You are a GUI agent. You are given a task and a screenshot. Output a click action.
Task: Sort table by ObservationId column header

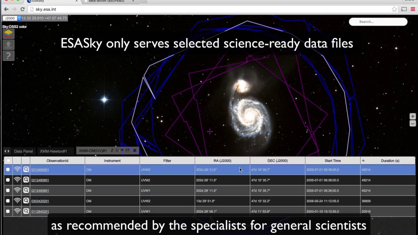[57, 161]
